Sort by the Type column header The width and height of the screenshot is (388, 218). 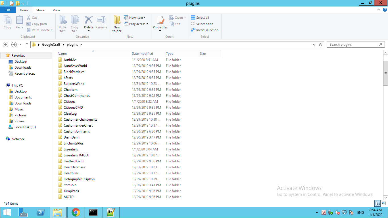point(181,54)
